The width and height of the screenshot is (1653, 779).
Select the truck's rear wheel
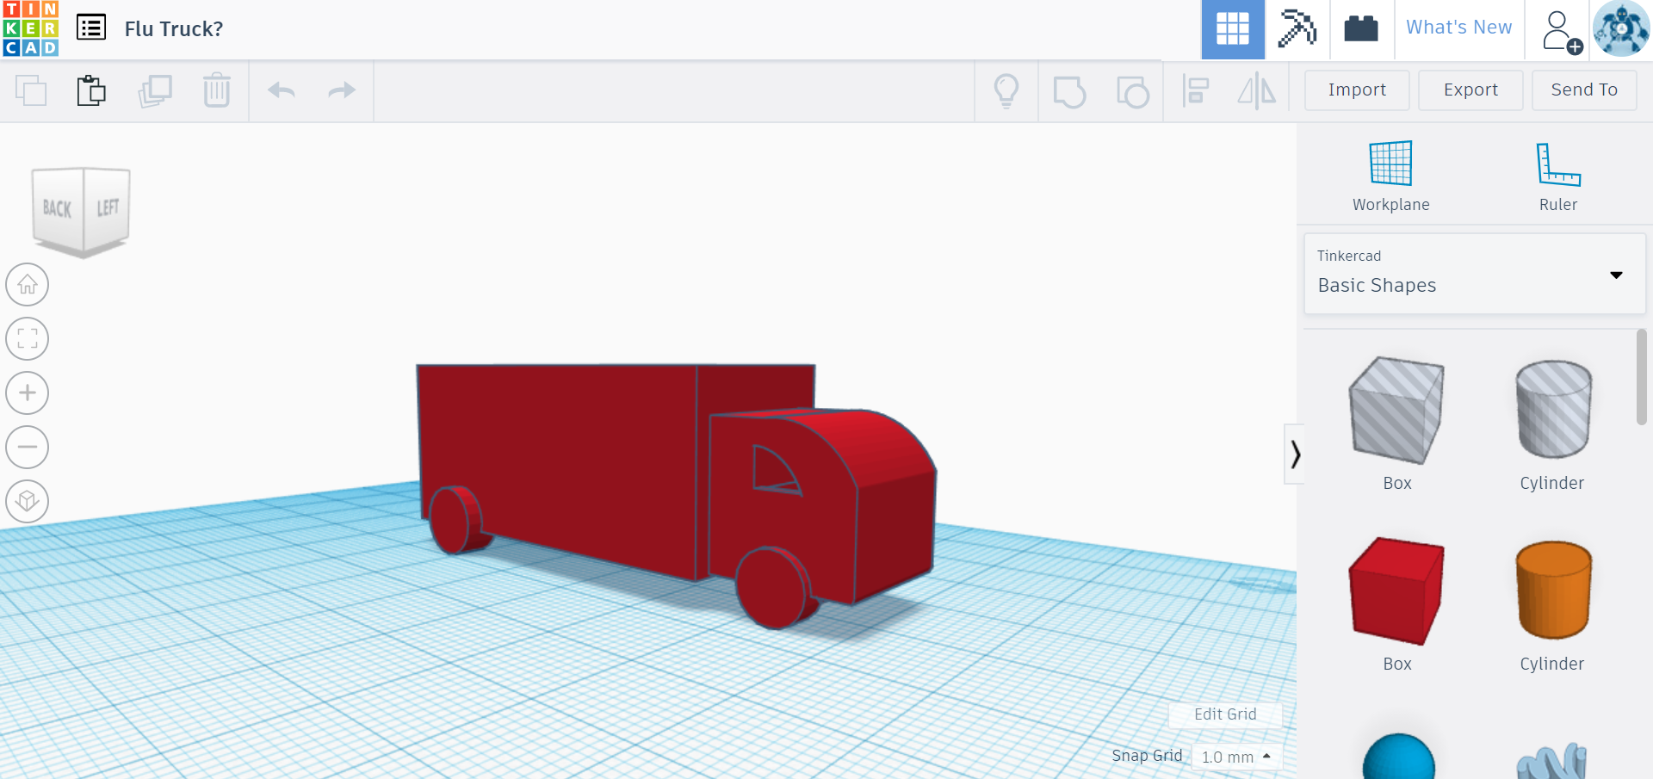(456, 520)
